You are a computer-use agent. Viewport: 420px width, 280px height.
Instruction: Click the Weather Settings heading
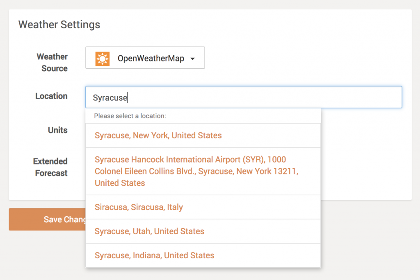pyautogui.click(x=59, y=25)
